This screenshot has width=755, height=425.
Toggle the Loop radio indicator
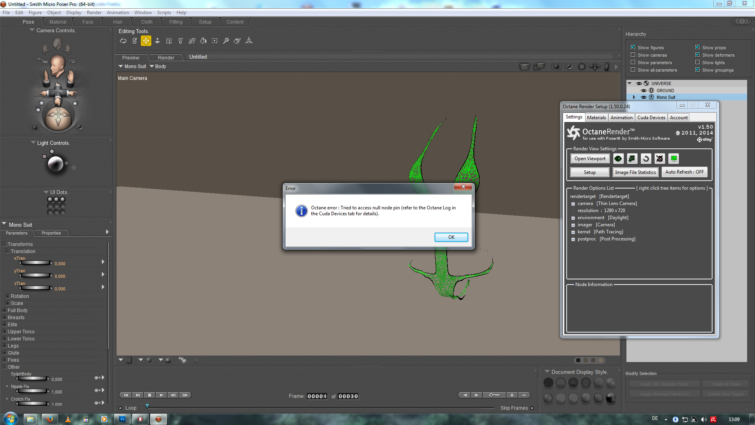120,408
